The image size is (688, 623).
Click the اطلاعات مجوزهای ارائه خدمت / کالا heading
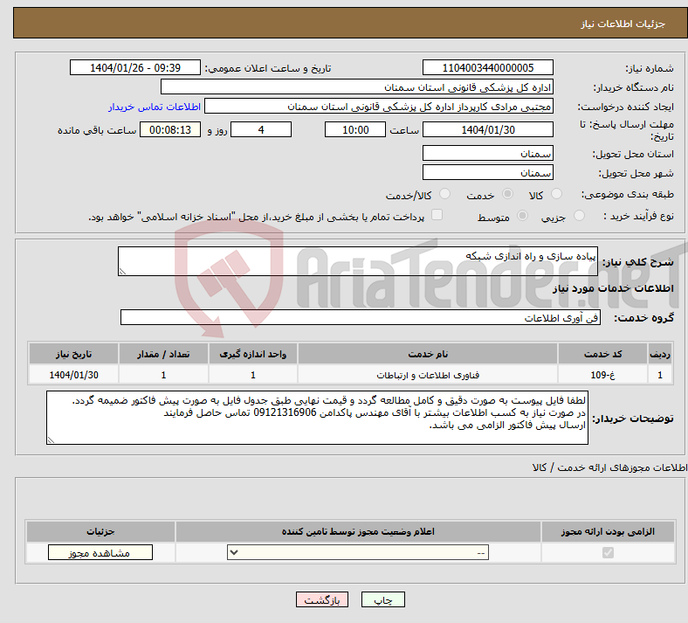click(609, 467)
